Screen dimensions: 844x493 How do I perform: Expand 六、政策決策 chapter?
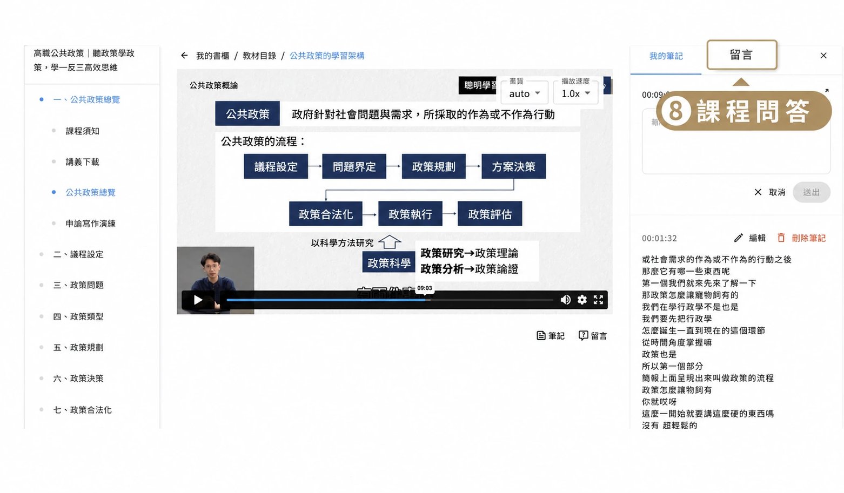pos(78,378)
